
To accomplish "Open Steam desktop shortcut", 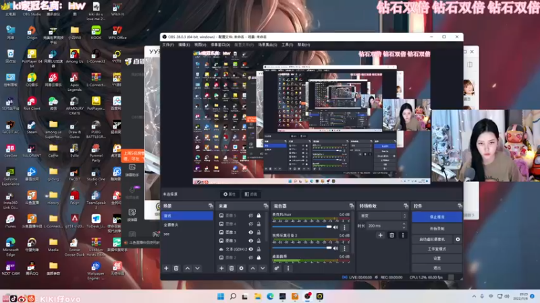I will pyautogui.click(x=32, y=127).
